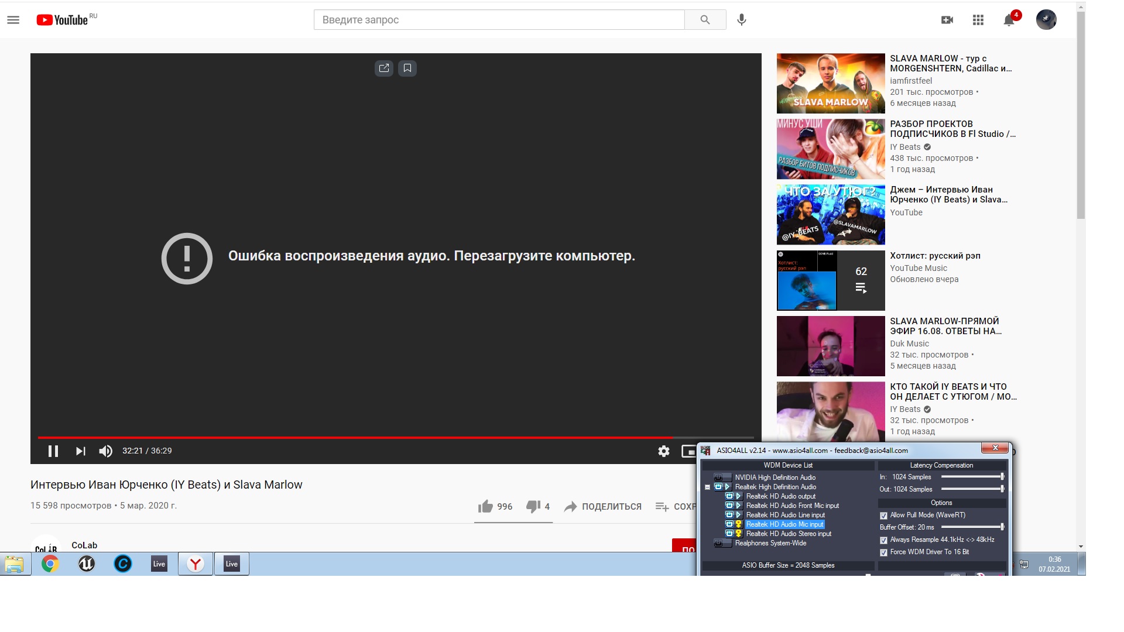The width and height of the screenshot is (1124, 632).
Task: Toggle Always Resample 44.1kHz checkbox
Action: pos(883,540)
